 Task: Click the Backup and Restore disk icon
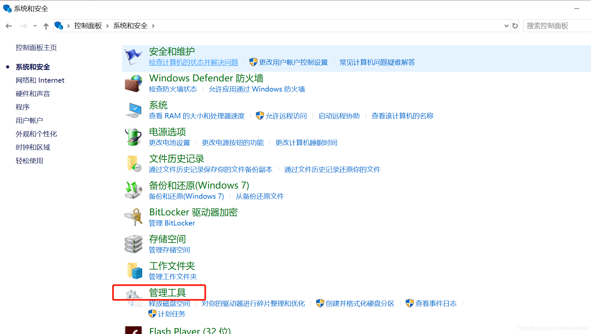(x=133, y=191)
